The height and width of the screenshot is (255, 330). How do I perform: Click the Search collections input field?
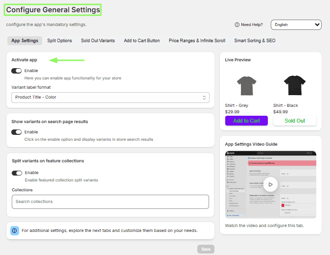point(110,202)
